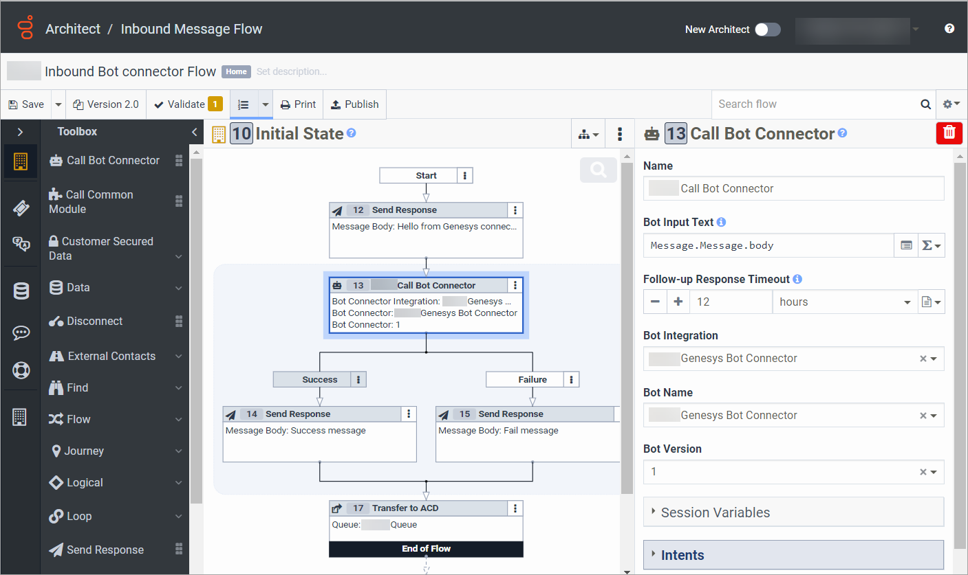Expand External Contacts toolbox category
The height and width of the screenshot is (575, 968).
pyautogui.click(x=116, y=357)
